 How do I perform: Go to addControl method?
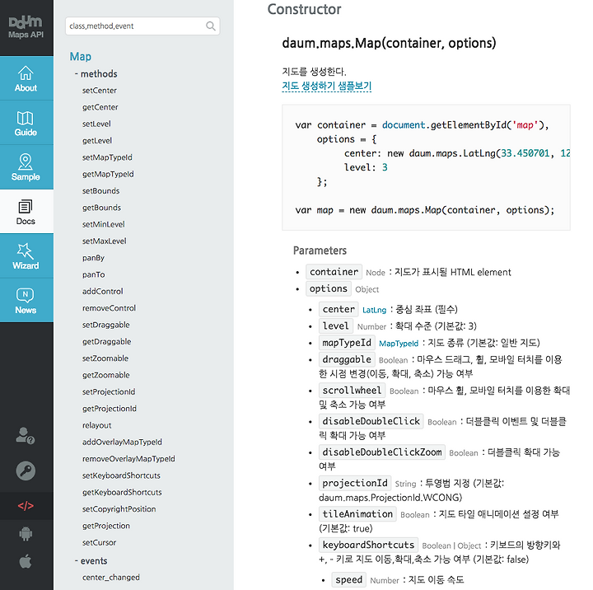pyautogui.click(x=103, y=292)
